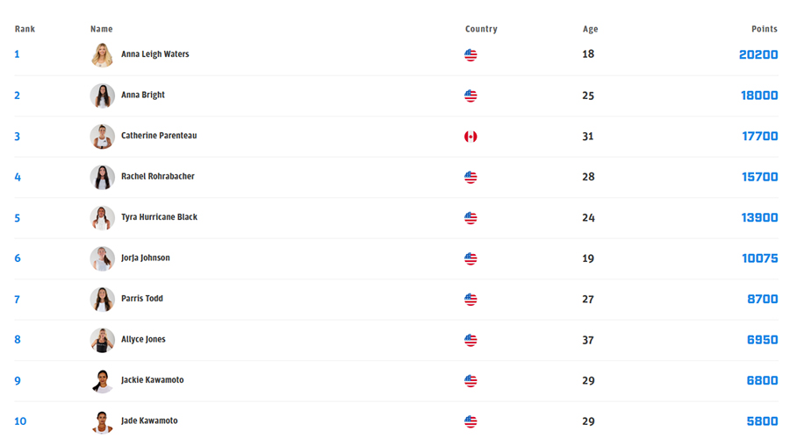Click Jade Kawamoto's avatar photo
790x438 pixels.
point(103,421)
